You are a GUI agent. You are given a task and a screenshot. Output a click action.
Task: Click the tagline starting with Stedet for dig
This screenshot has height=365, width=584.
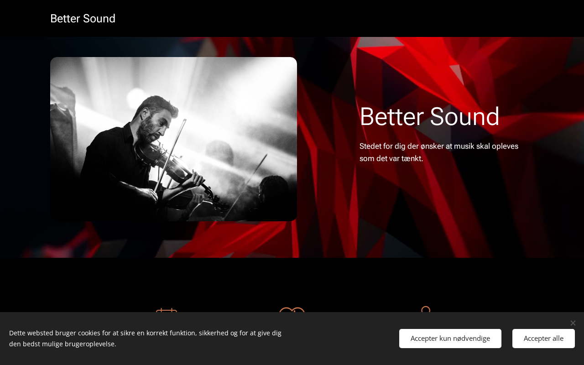439,152
